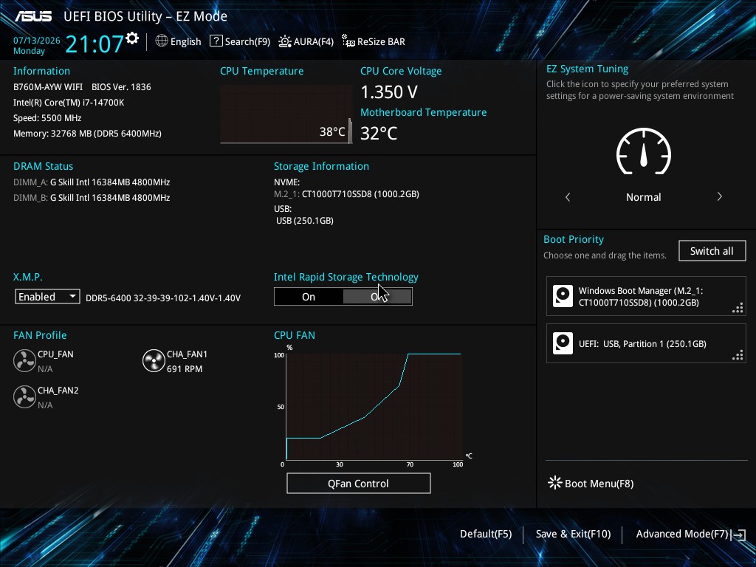The image size is (756, 567).
Task: Open ReSize BAR menu item
Action: (374, 41)
